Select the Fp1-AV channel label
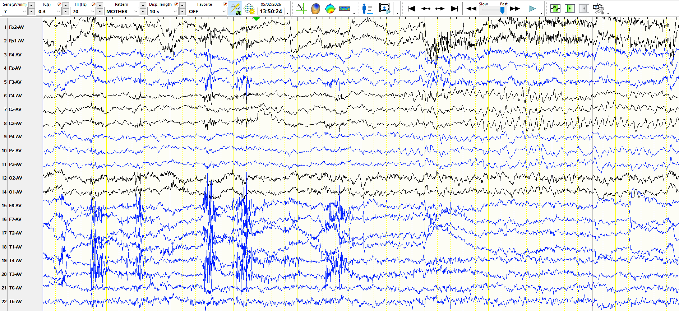The height and width of the screenshot is (311, 679). [x=17, y=41]
